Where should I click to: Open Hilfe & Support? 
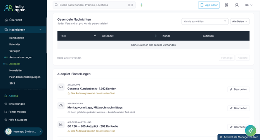[x=18, y=120]
